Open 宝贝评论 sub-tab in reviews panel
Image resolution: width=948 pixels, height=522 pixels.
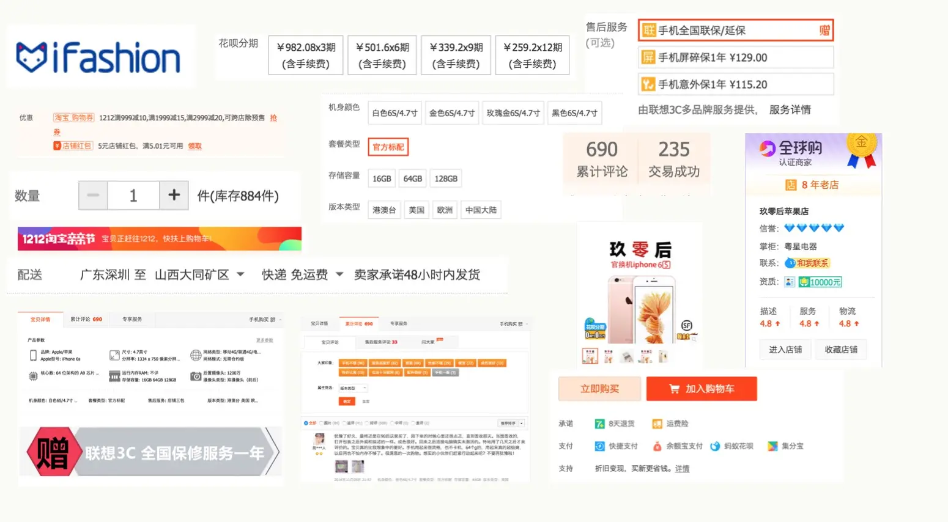coord(330,342)
